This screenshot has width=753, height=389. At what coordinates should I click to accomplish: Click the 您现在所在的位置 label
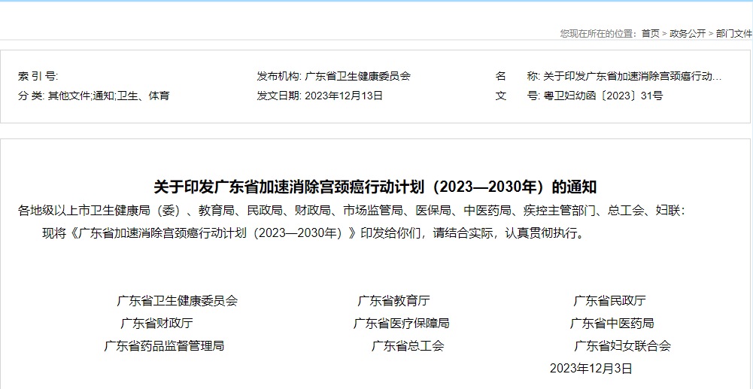(599, 34)
